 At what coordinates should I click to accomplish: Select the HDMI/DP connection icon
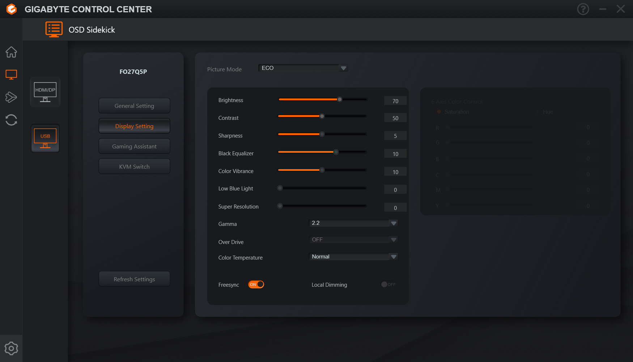click(x=45, y=92)
